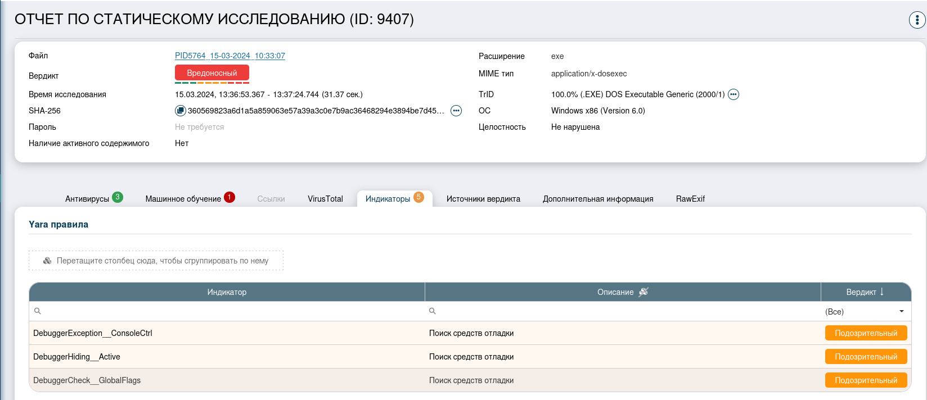
Task: Switch to the Антивирусы tab
Action: pos(87,199)
